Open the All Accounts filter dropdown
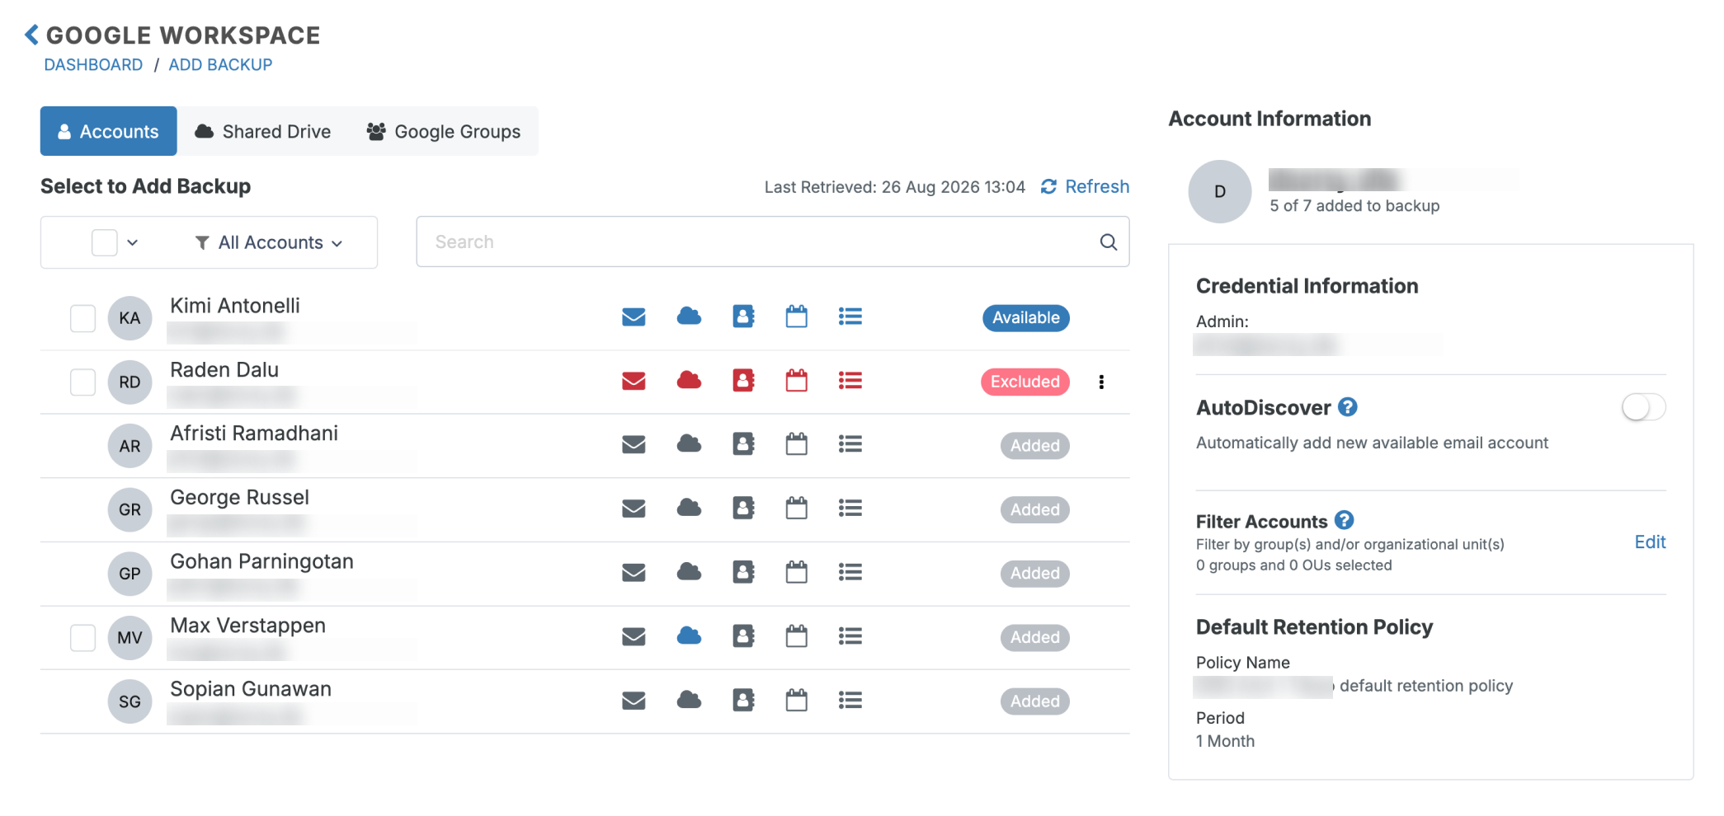 pyautogui.click(x=269, y=242)
